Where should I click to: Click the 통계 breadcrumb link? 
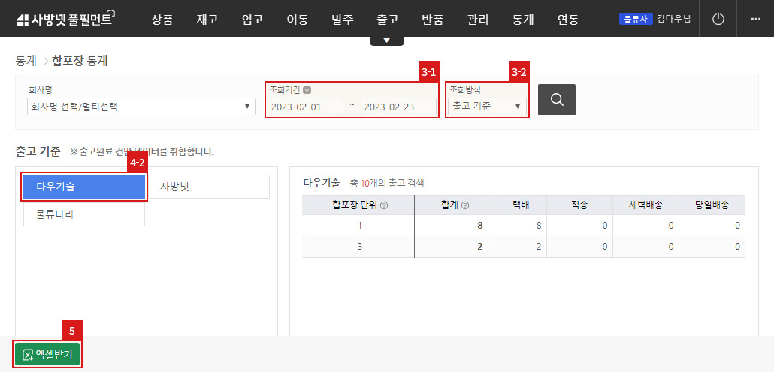(26, 61)
